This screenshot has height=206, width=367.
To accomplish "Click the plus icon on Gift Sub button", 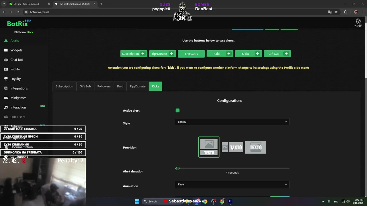I will pos(286,54).
